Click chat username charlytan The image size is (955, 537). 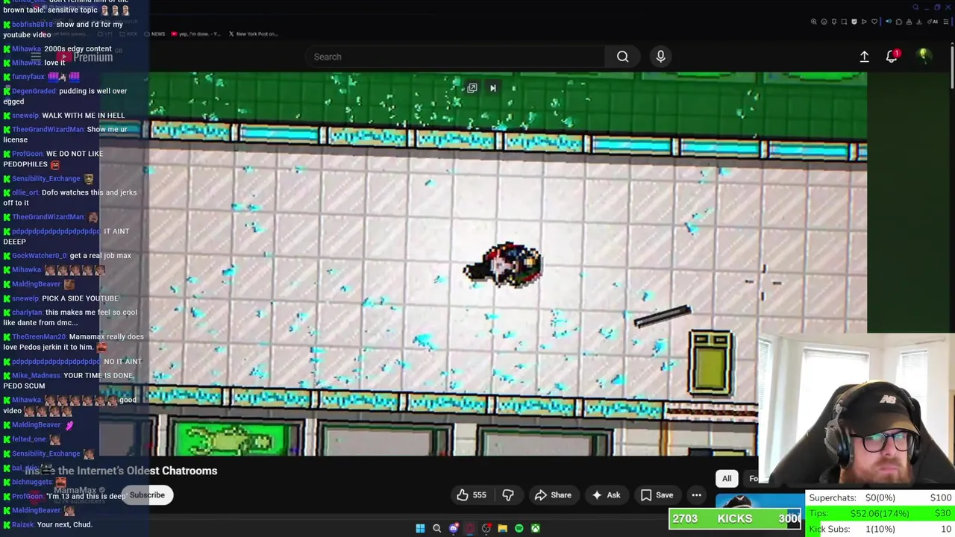point(28,313)
